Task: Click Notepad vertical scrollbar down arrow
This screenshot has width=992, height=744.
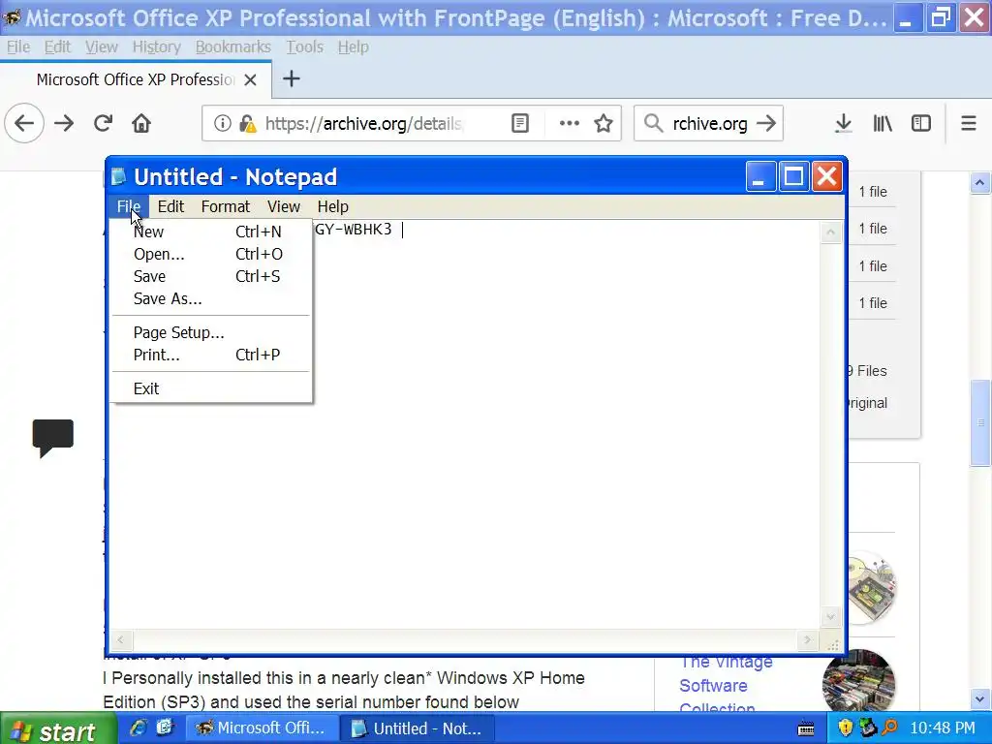Action: (x=830, y=616)
